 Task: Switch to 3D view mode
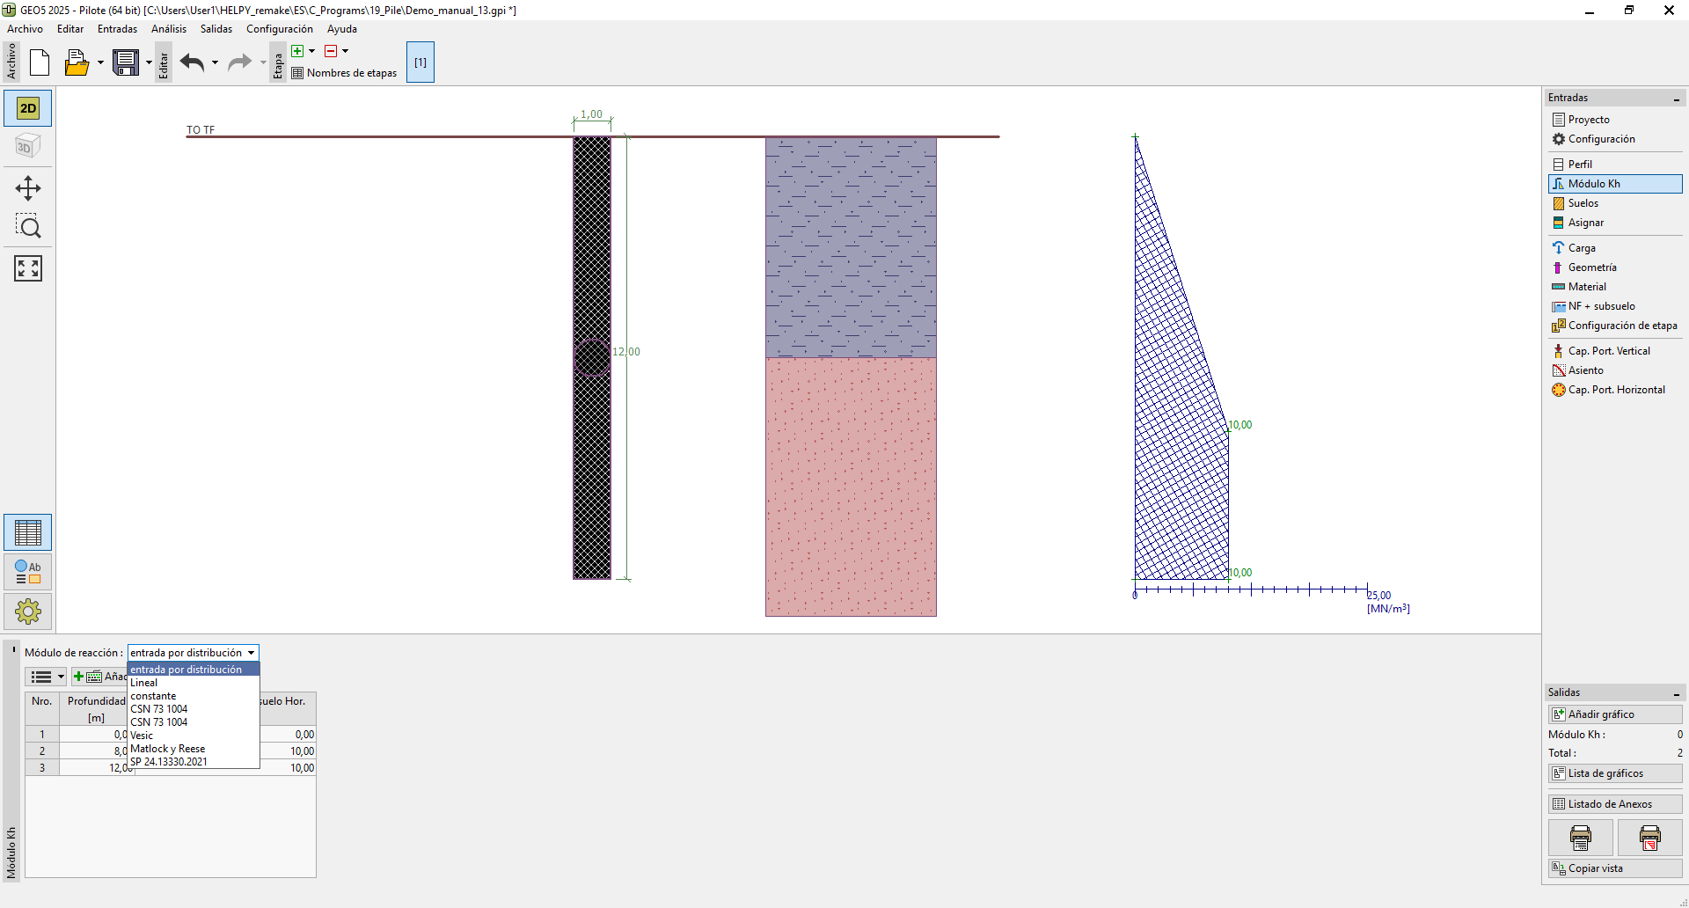(x=28, y=146)
